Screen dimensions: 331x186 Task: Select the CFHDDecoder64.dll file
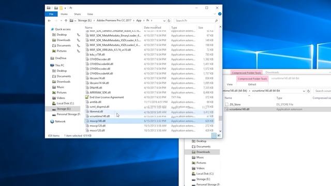[101, 64]
